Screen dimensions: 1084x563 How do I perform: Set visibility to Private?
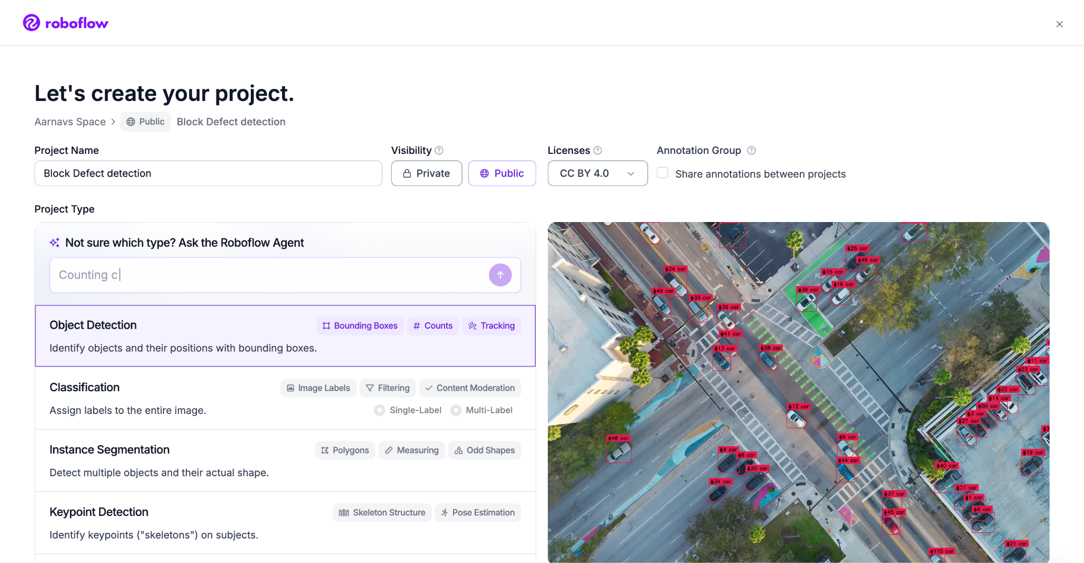(427, 173)
